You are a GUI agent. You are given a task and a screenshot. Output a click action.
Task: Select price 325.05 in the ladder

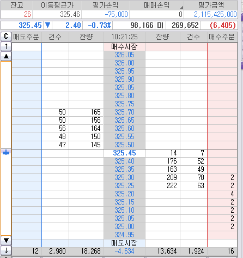coord(124,219)
